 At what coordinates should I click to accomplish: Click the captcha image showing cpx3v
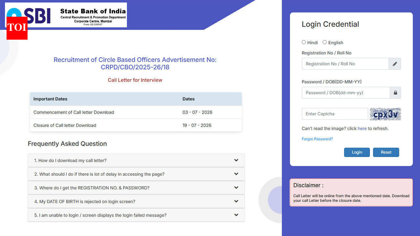386,114
